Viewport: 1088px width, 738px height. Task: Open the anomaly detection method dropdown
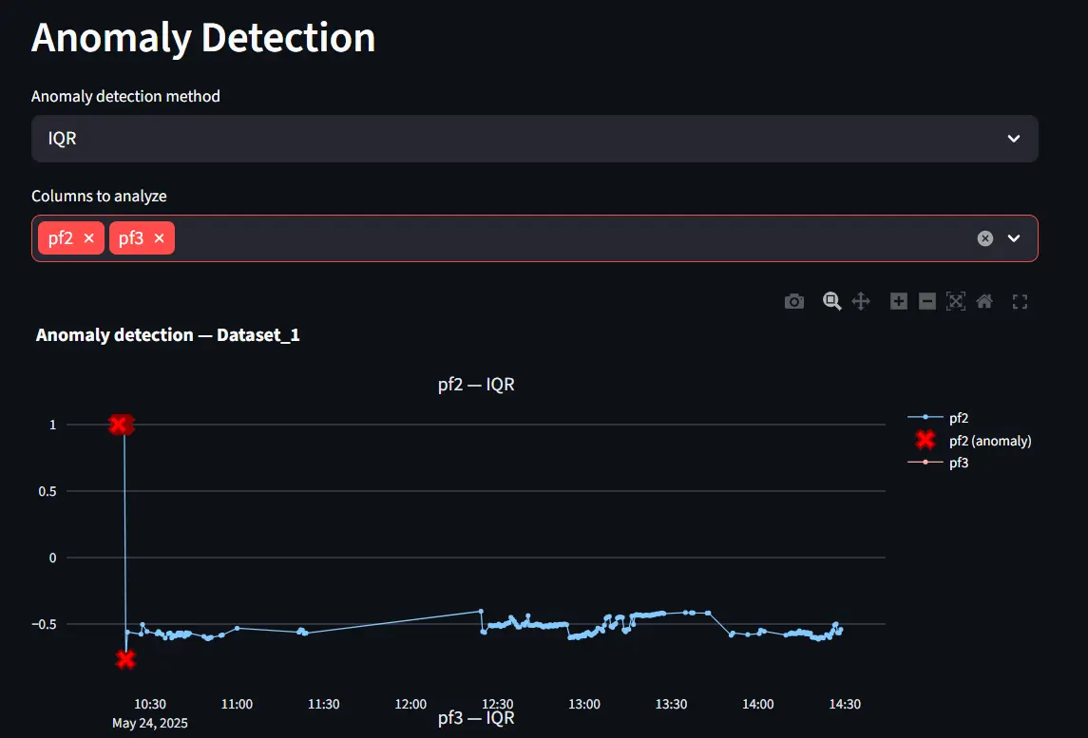534,138
